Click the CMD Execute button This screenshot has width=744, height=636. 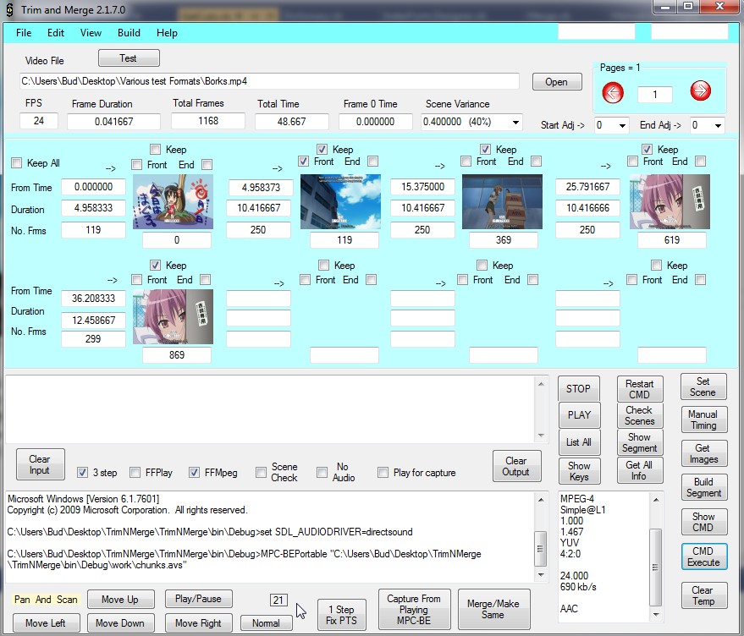click(x=703, y=556)
